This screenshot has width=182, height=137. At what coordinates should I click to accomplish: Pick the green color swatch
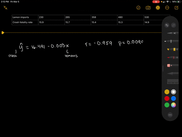(x=167, y=105)
